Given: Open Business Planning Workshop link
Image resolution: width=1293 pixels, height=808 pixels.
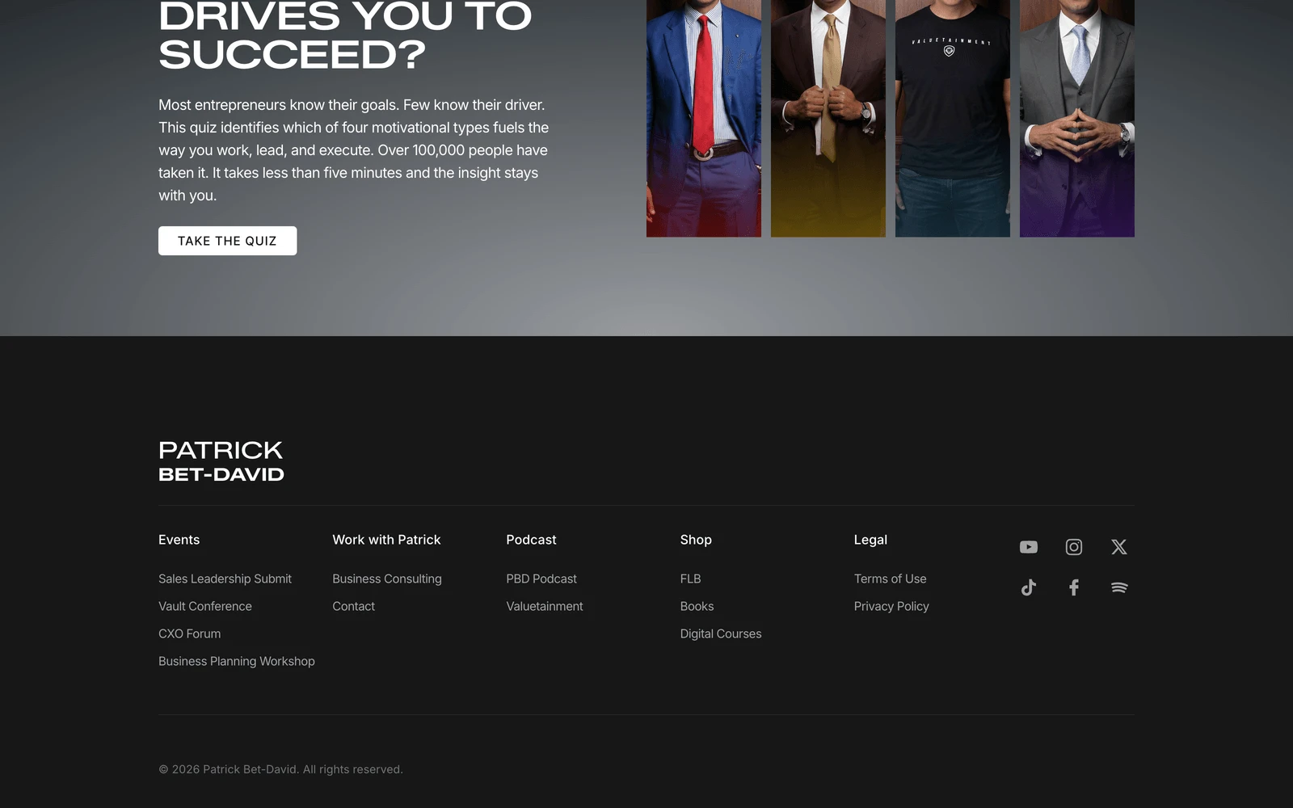Looking at the screenshot, I should tap(237, 661).
